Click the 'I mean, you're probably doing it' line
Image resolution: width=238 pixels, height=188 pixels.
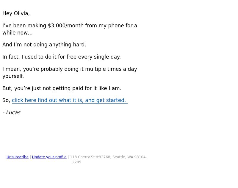point(70,69)
